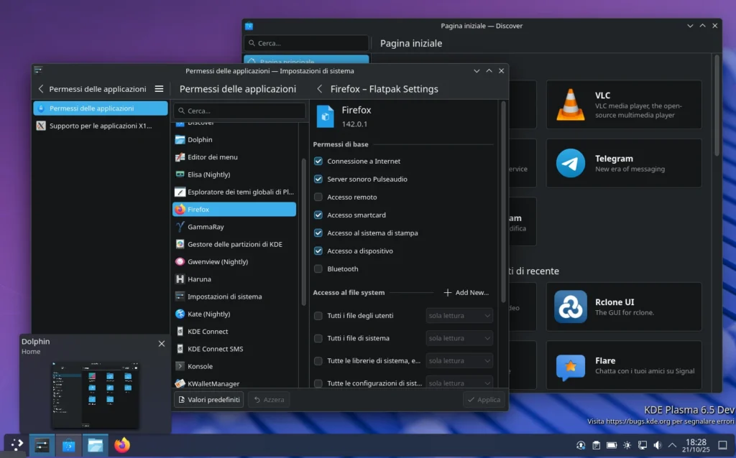
Task: Click Add New filesystem access
Action: click(466, 292)
